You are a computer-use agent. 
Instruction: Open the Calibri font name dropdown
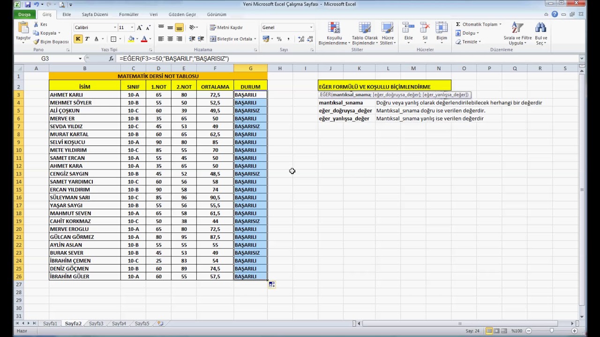(x=115, y=28)
